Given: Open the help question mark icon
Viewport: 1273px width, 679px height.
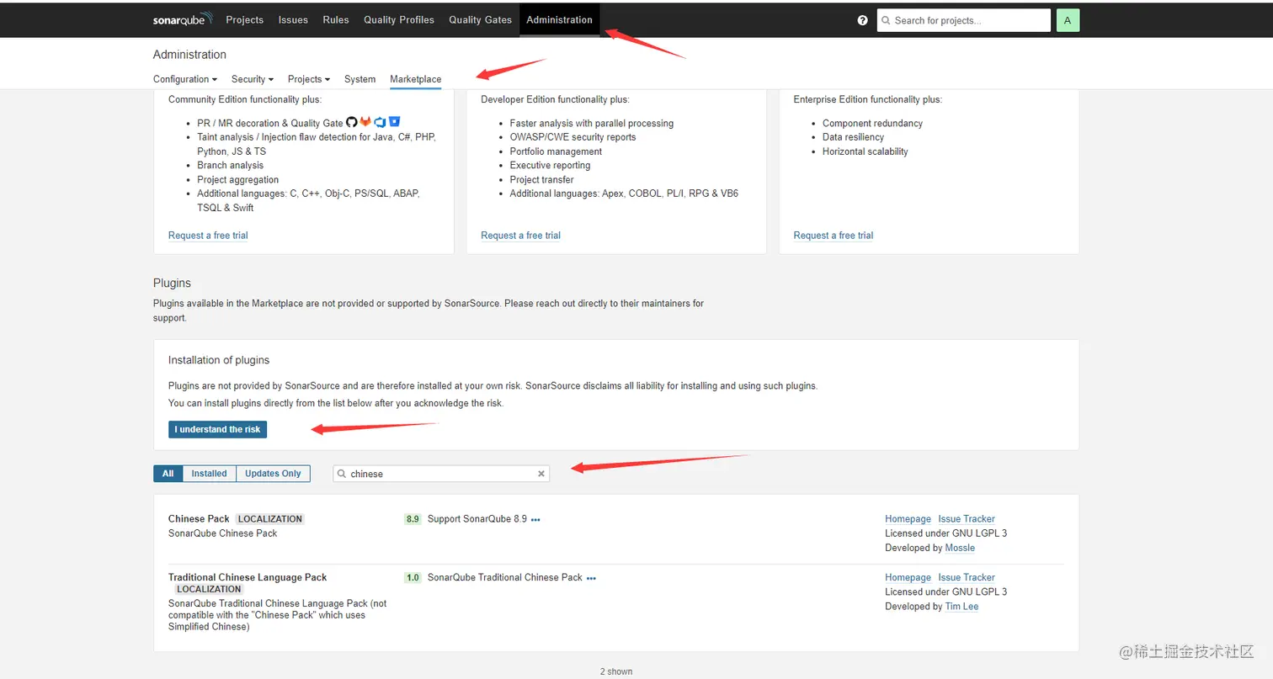Looking at the screenshot, I should (x=862, y=20).
